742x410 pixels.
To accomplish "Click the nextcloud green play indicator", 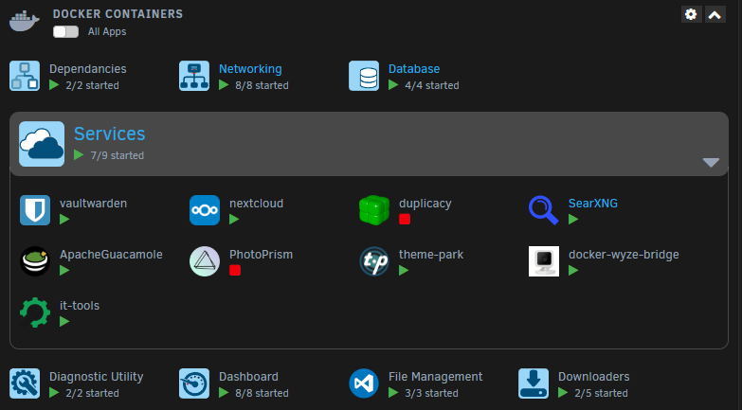I will [x=234, y=219].
